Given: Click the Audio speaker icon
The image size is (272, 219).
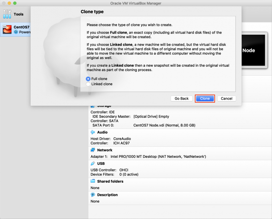Looking at the screenshot, I should 93,132.
